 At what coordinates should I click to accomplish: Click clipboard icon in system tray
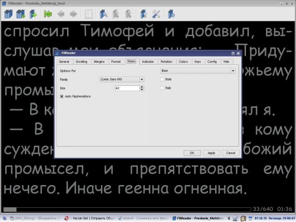[243, 218]
